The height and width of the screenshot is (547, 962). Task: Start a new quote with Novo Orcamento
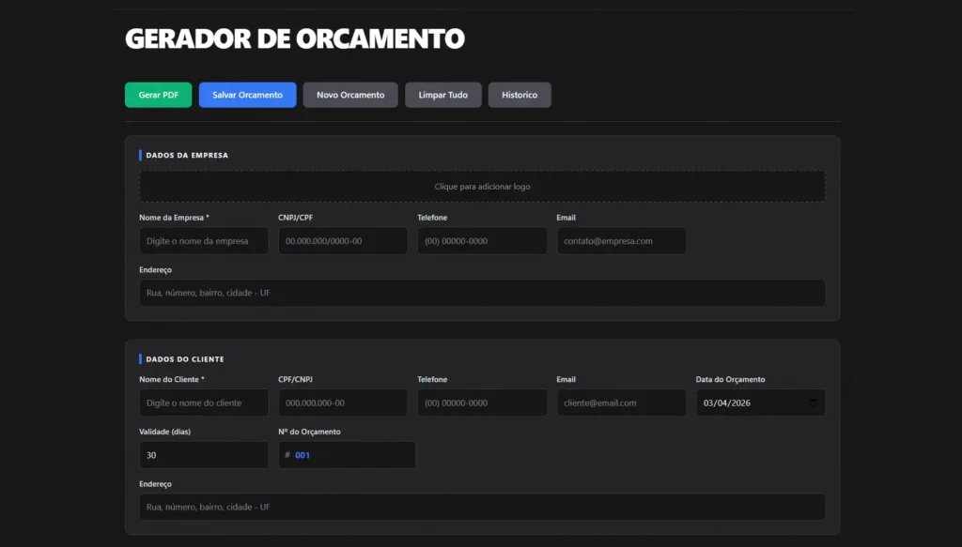350,95
